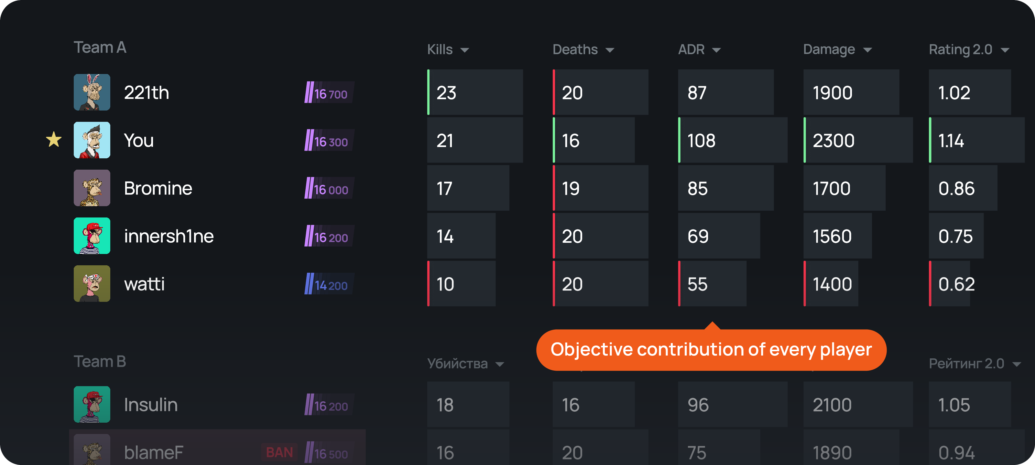Open Bromine's avatar thumbnail
The height and width of the screenshot is (465, 1035).
92,187
